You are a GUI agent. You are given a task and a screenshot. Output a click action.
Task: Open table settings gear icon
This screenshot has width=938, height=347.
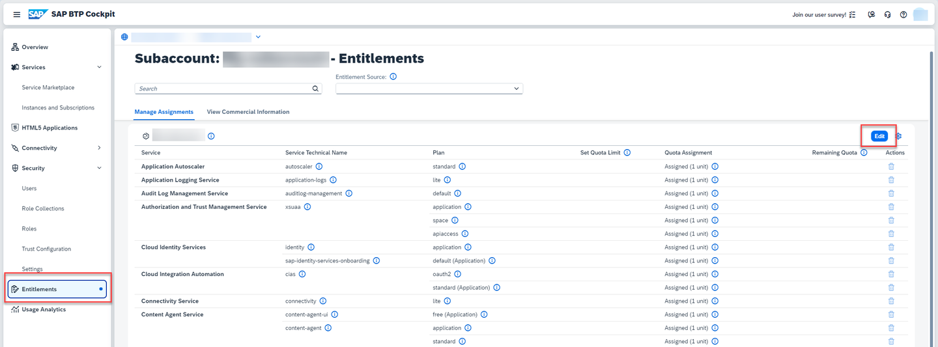coord(898,136)
